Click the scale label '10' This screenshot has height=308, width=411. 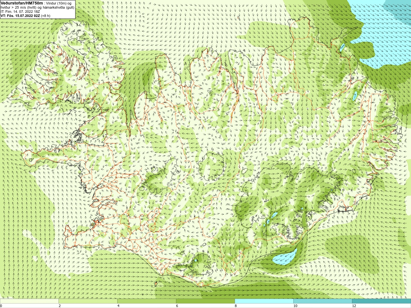pos(295,306)
